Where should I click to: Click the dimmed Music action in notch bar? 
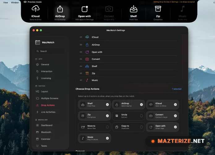(x=183, y=13)
